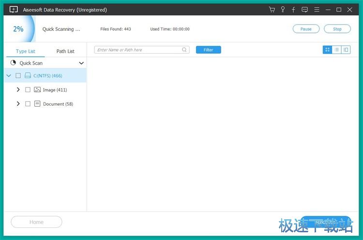
Task: Switch to list view
Action: pyautogui.click(x=336, y=50)
